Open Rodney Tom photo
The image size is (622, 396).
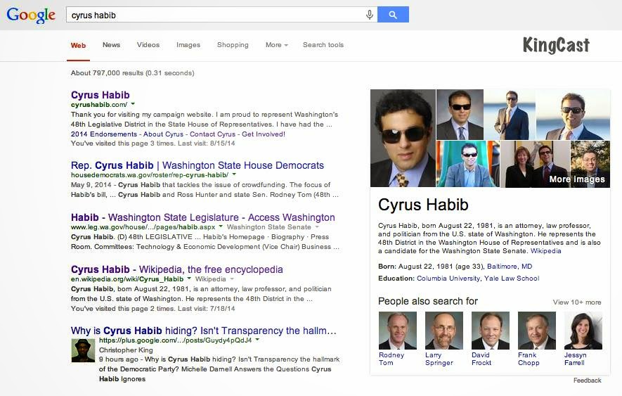pos(398,331)
